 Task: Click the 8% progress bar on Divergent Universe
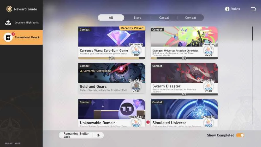[184, 58]
